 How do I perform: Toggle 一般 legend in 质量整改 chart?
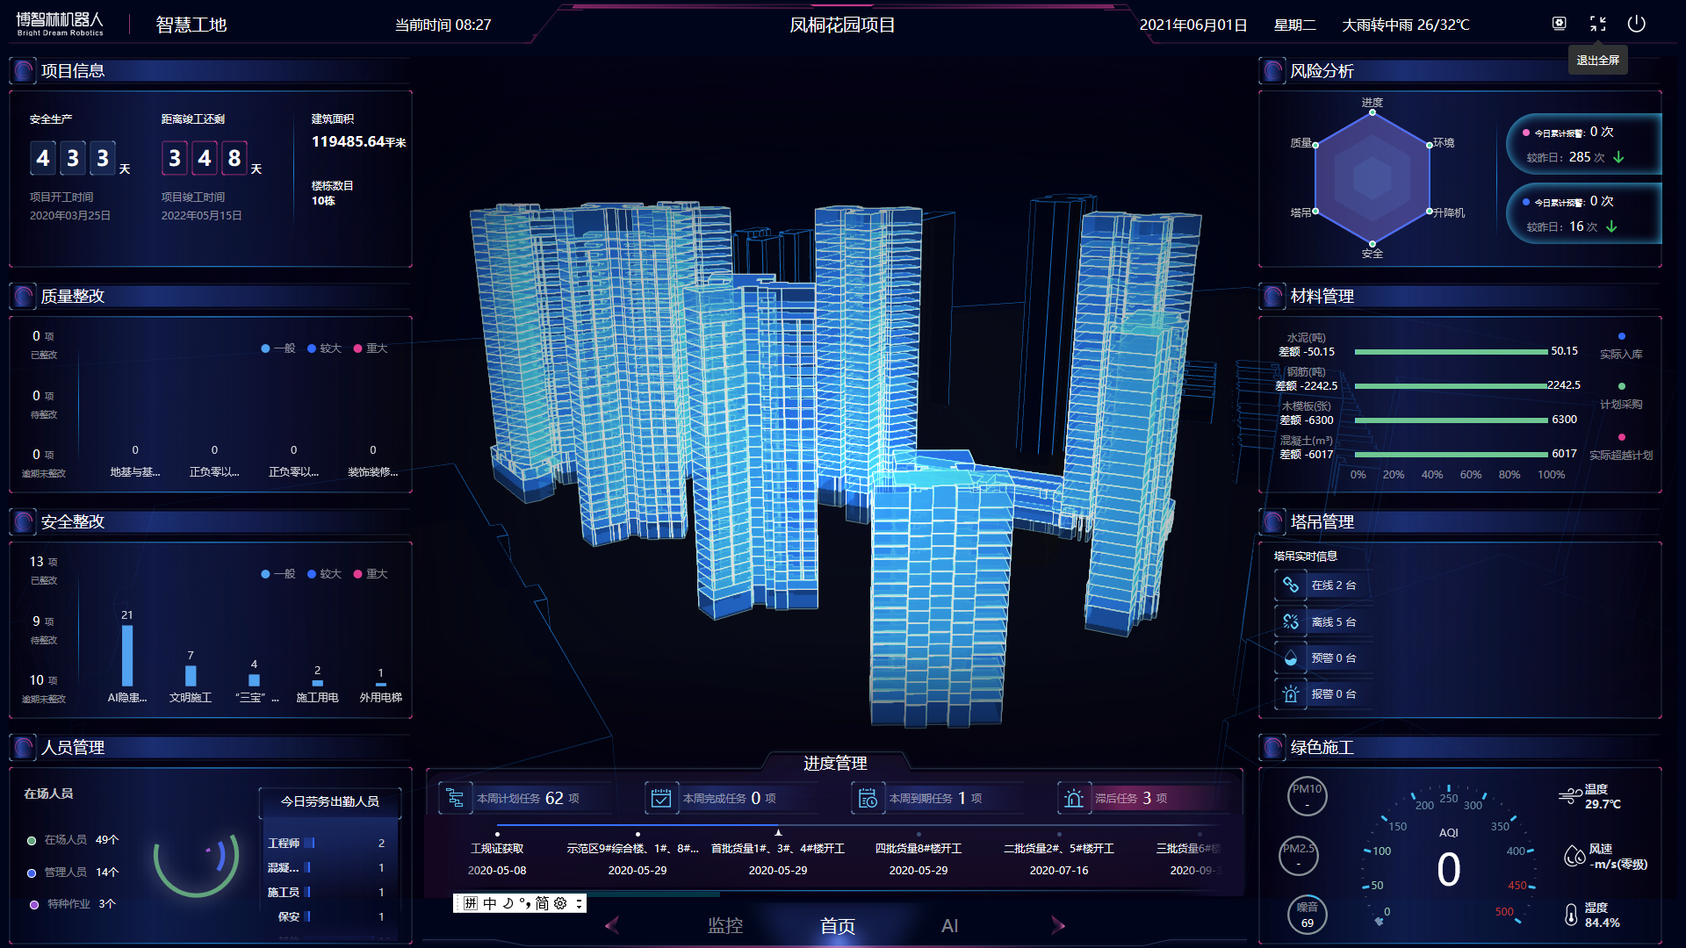click(x=277, y=348)
